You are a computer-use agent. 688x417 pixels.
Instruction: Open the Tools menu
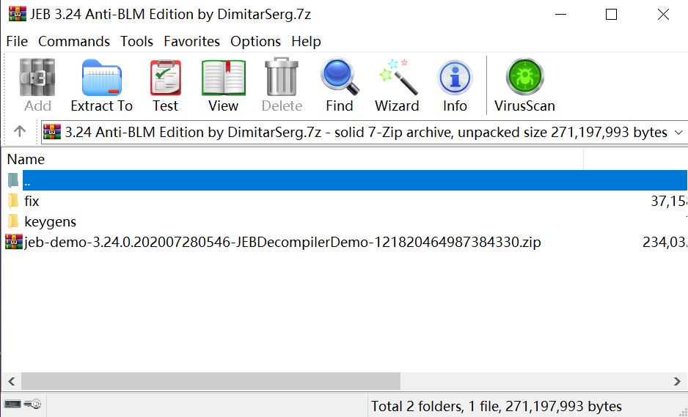[x=137, y=41]
